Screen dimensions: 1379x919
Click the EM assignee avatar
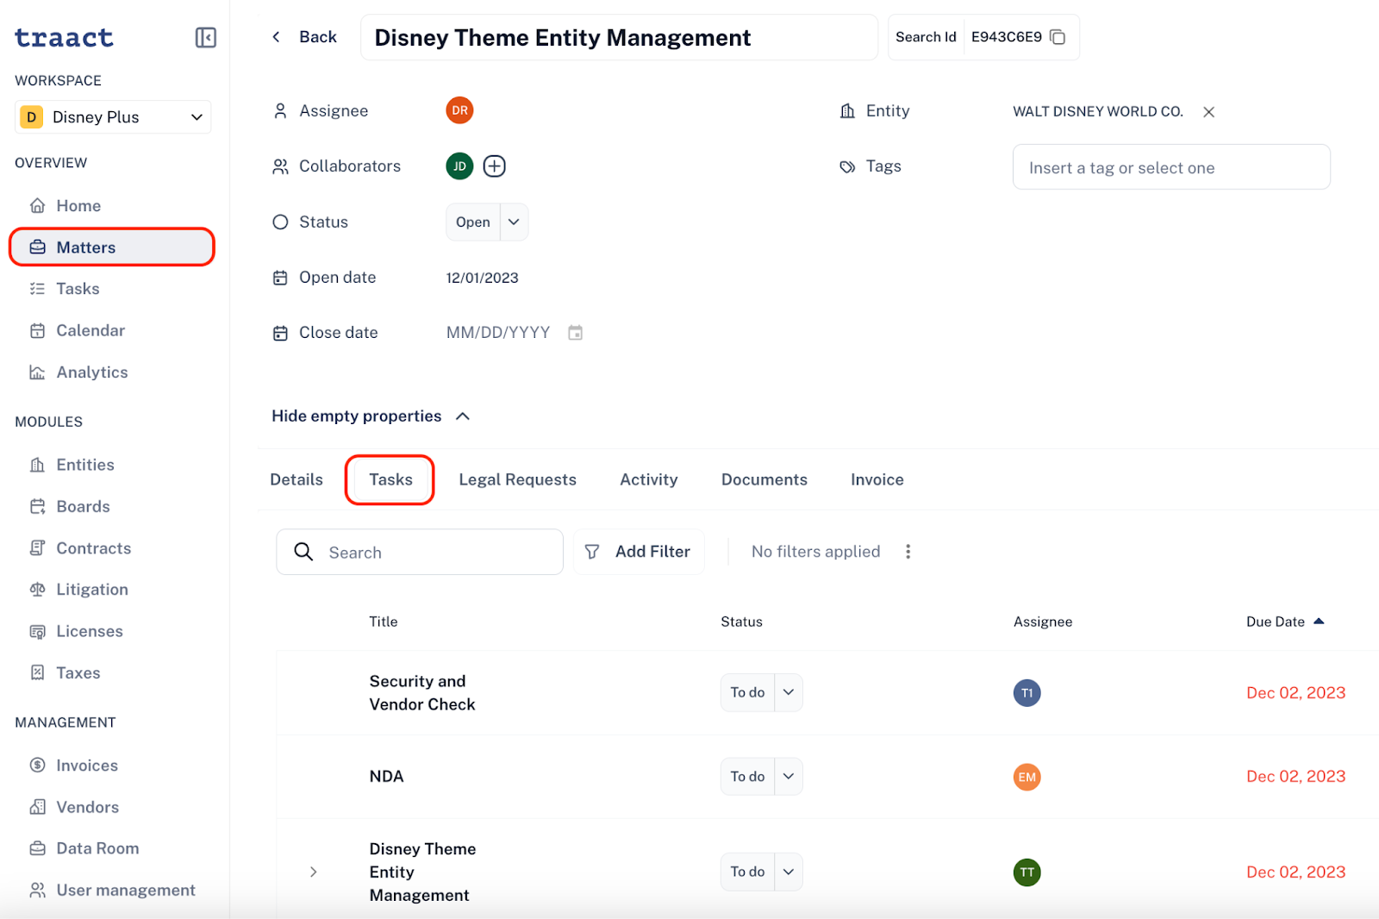pyautogui.click(x=1026, y=777)
